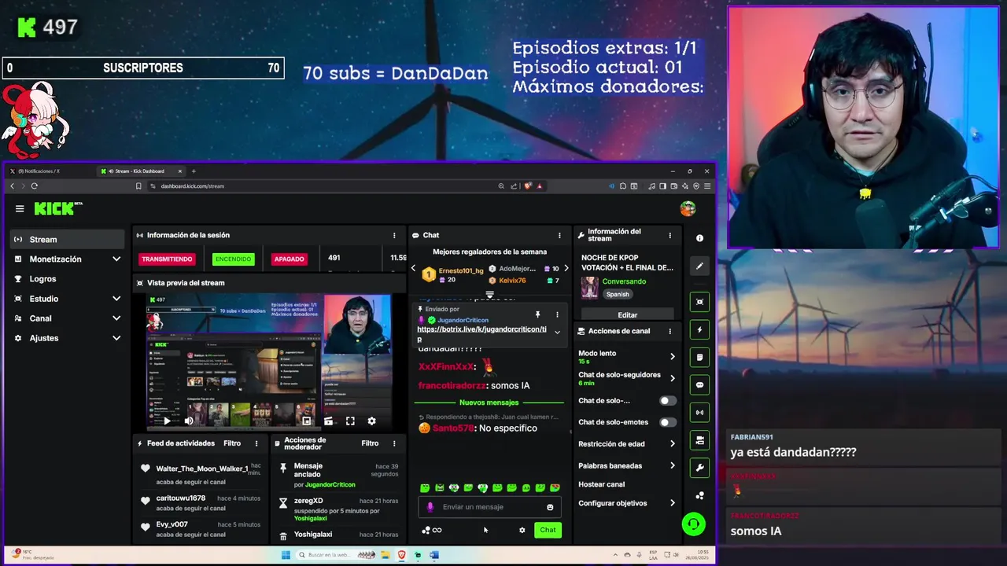1007x566 pixels.
Task: Switch to Stream - Kick Dashboard tab
Action: [140, 171]
